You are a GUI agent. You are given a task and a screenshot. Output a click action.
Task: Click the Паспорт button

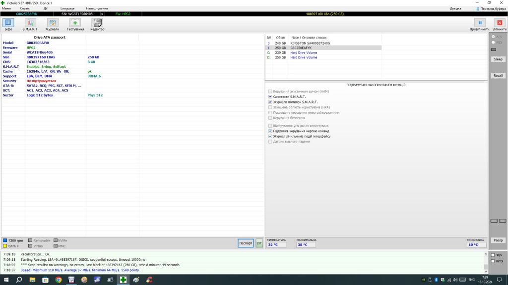pyautogui.click(x=246, y=243)
